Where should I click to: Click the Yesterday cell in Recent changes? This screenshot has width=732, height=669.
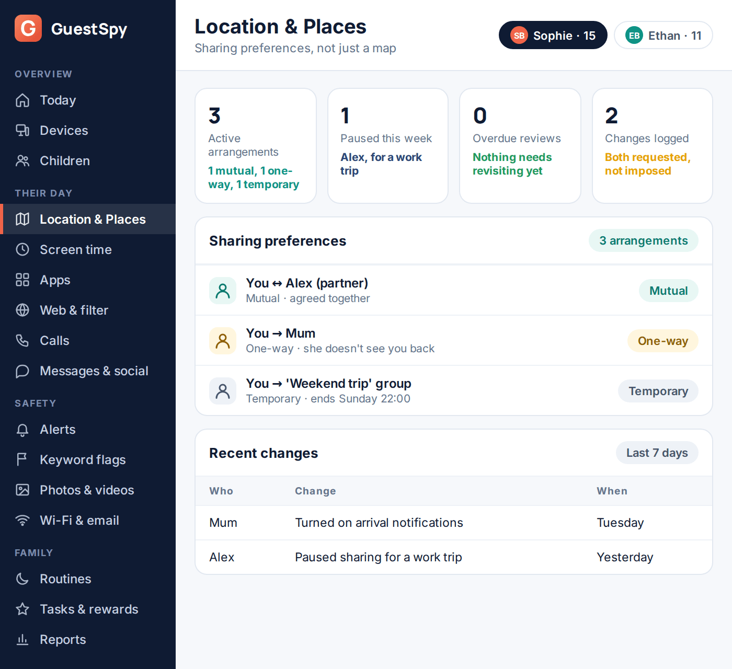[x=625, y=557]
